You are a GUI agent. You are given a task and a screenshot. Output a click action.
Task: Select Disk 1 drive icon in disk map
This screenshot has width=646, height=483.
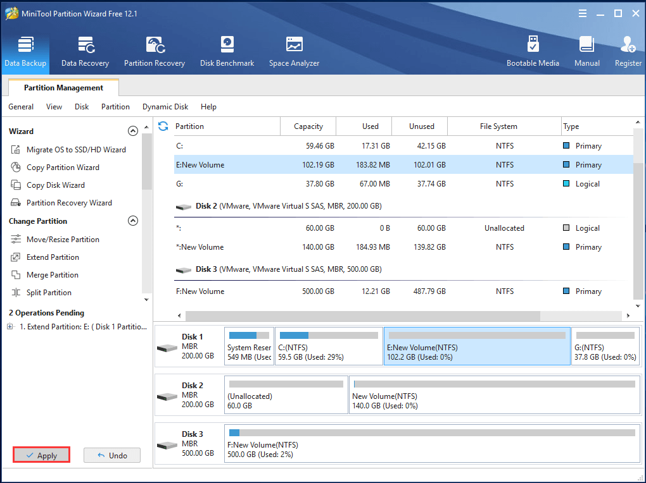coord(167,348)
